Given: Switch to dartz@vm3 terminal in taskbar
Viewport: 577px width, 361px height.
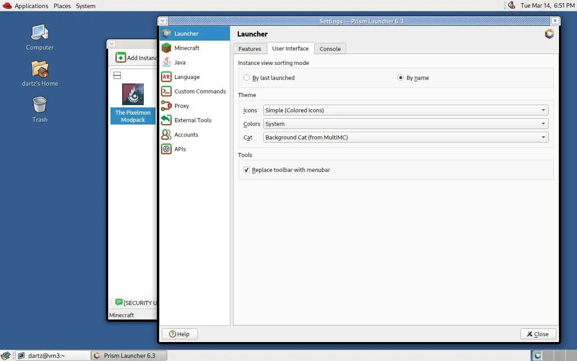Looking at the screenshot, I should 54,356.
